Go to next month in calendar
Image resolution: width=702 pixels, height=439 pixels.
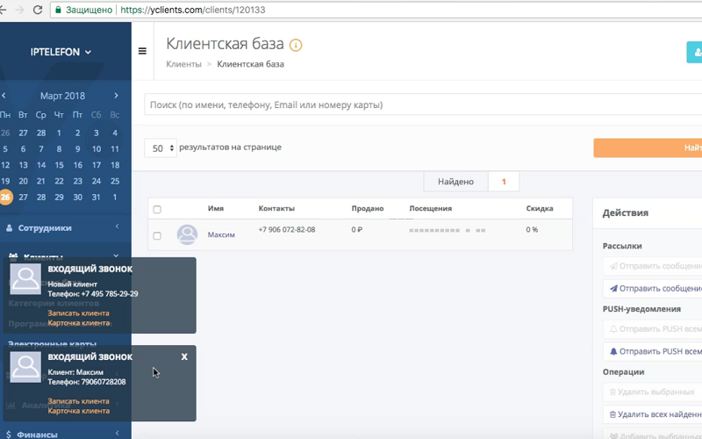[116, 96]
